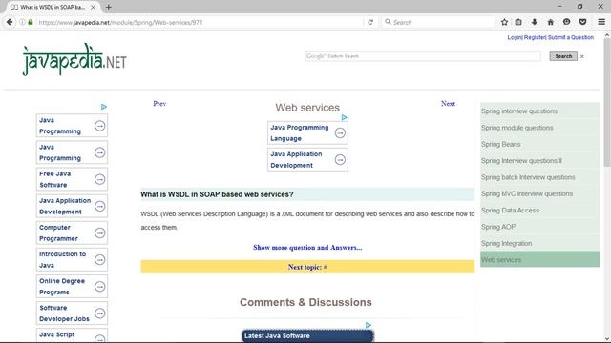Go back with the browser back arrow
611x343 pixels.
(x=10, y=22)
